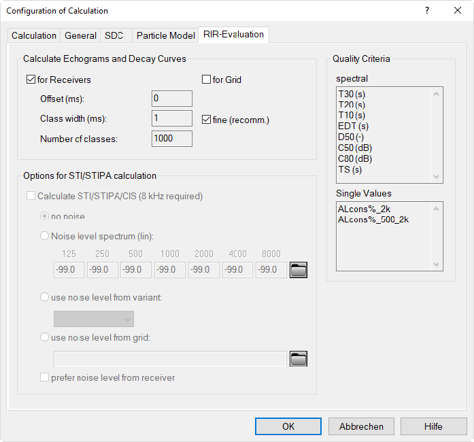Click scroll down arrow in Single Values list
Viewport: 474px width, 442px height.
[x=436, y=265]
